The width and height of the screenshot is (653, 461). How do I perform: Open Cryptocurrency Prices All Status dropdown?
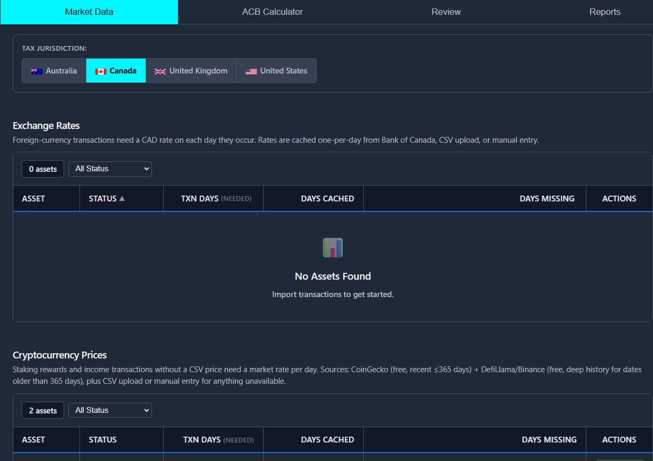(x=110, y=410)
